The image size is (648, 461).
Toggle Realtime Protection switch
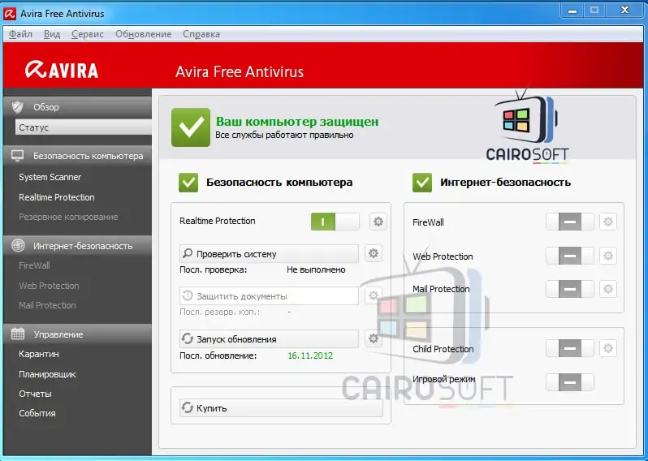pos(335,222)
